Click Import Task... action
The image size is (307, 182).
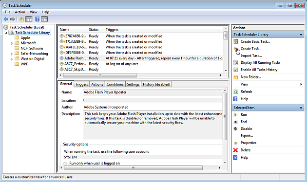[x=251, y=55]
